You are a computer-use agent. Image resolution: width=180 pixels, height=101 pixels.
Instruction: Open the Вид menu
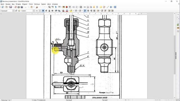13,4
